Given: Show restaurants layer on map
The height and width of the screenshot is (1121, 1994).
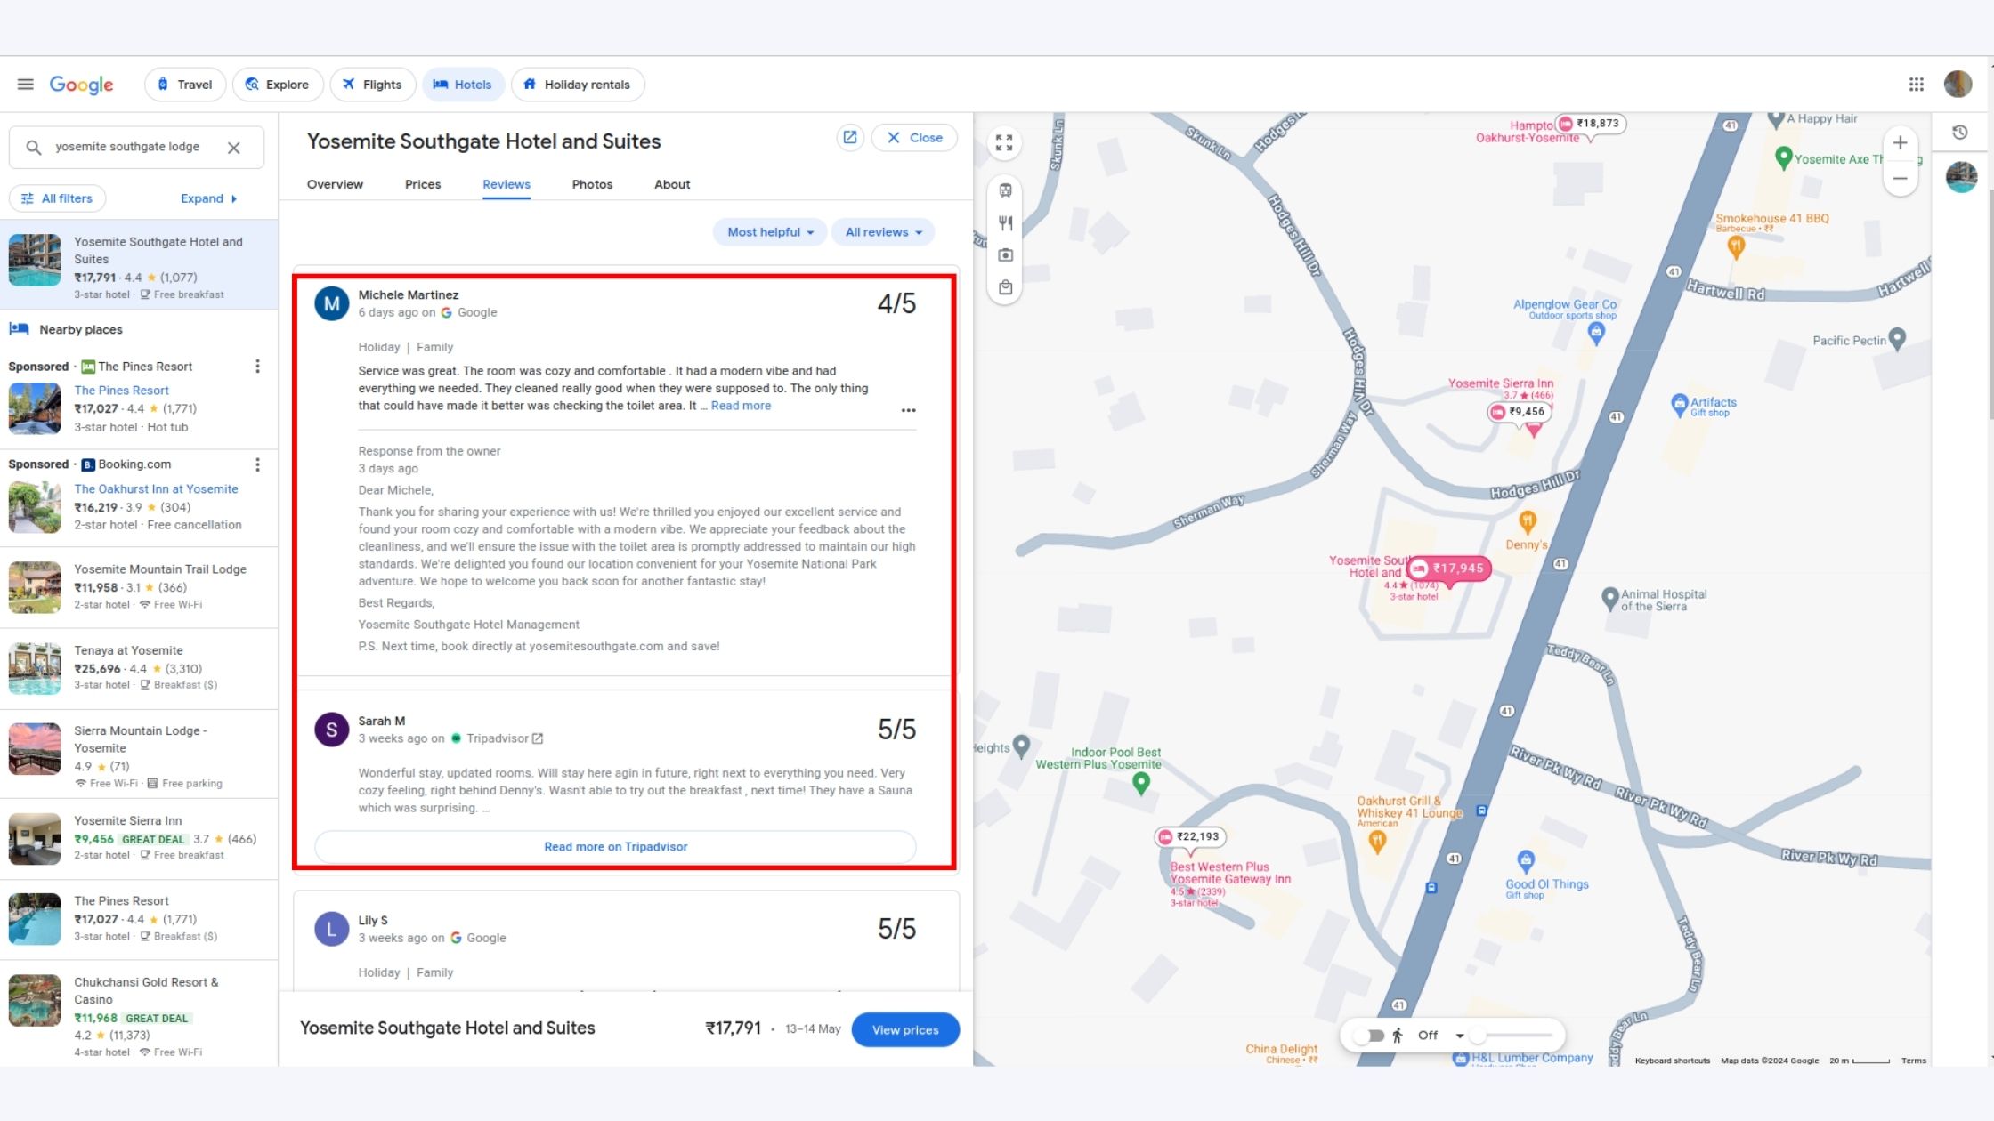Looking at the screenshot, I should point(1005,222).
